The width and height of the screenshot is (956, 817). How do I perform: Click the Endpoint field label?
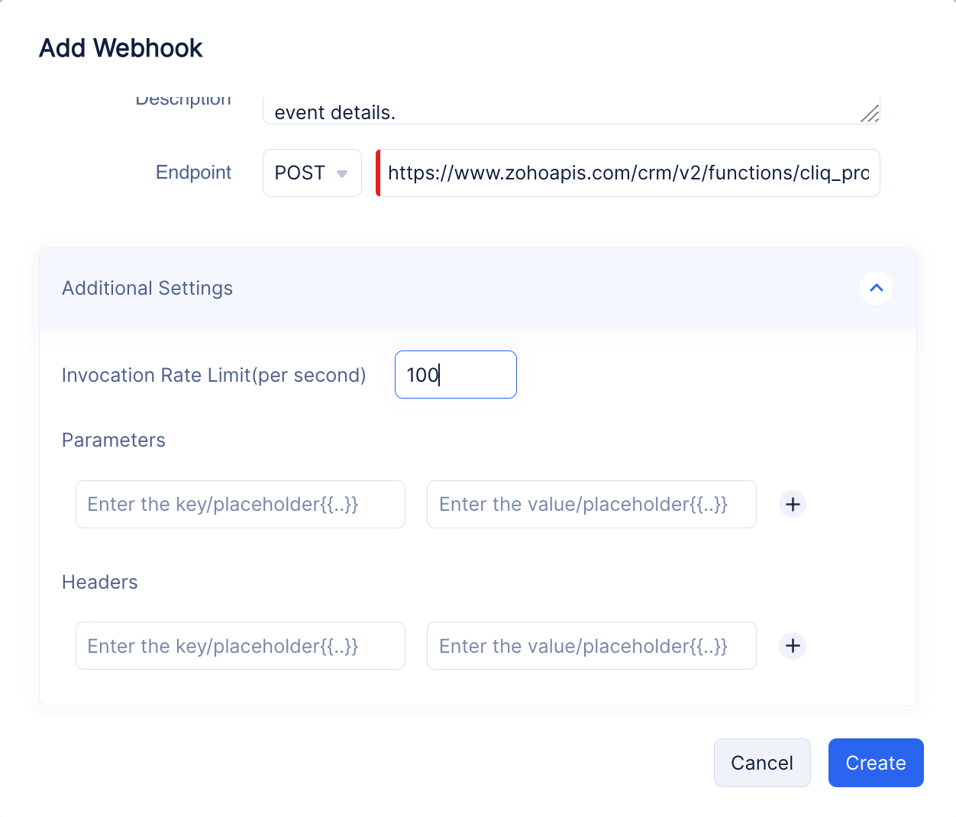193,173
